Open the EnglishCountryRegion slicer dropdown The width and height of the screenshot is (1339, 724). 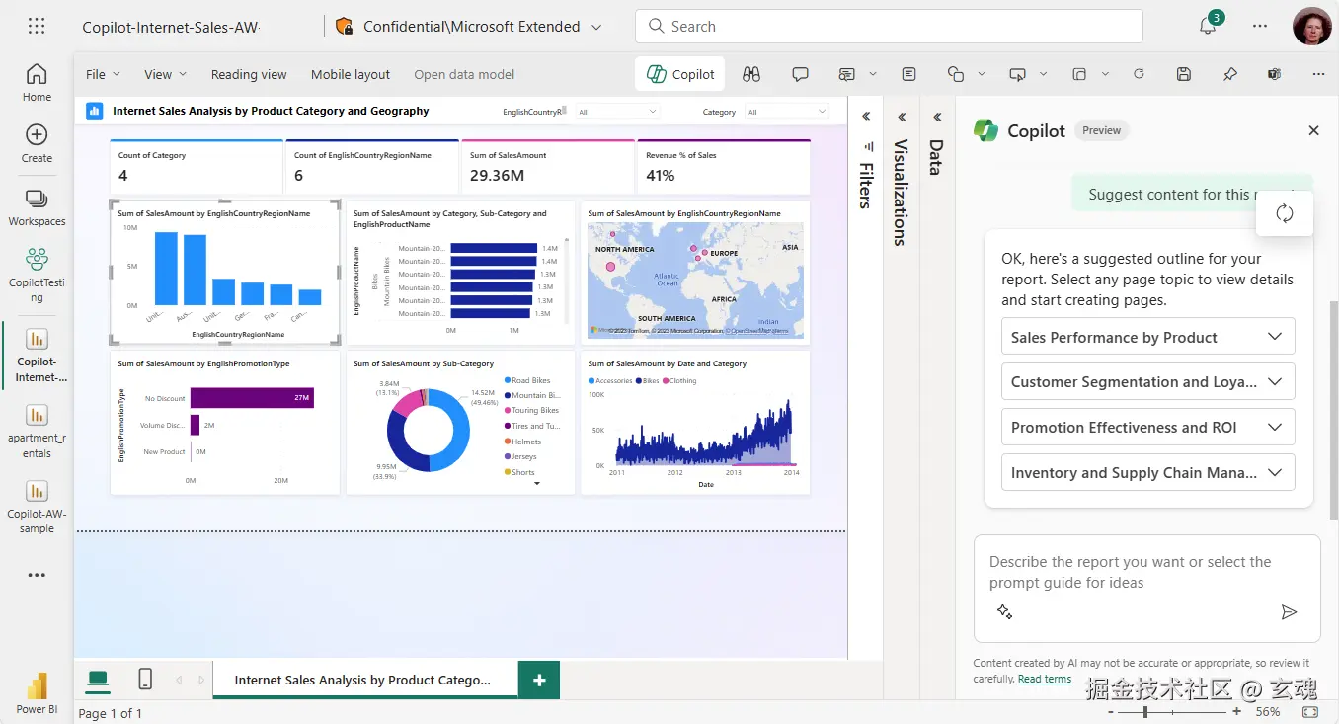point(617,112)
